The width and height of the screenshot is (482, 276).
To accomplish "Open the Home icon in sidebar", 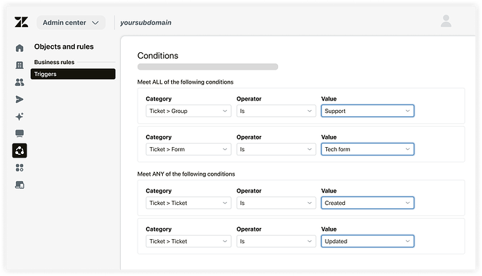I will [x=20, y=48].
